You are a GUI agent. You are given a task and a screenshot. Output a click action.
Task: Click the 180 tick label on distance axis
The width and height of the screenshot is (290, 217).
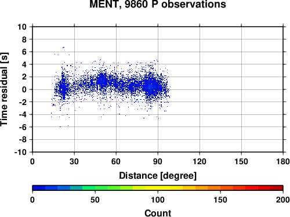tap(283, 161)
